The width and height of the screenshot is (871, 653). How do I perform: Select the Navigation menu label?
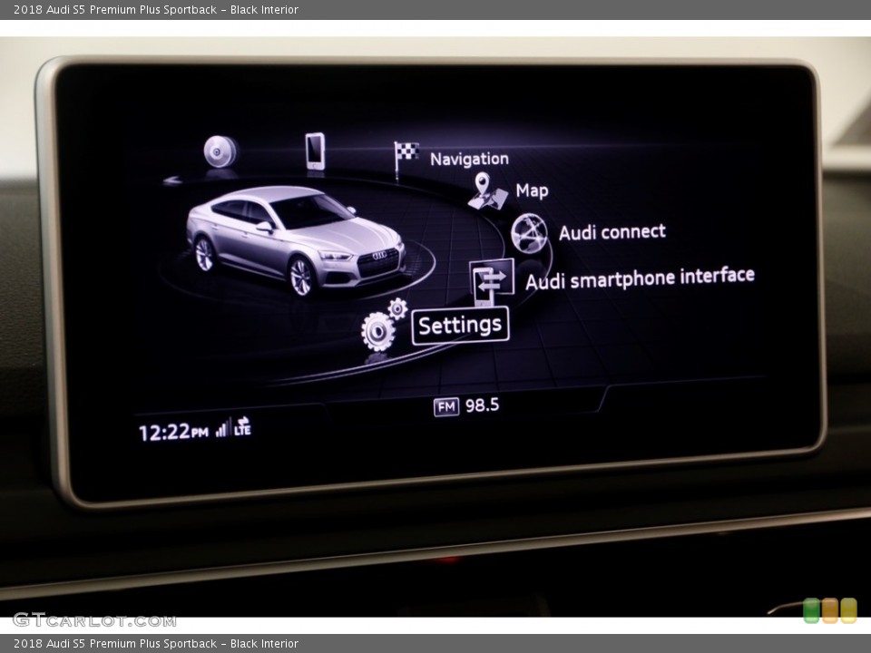(x=469, y=159)
